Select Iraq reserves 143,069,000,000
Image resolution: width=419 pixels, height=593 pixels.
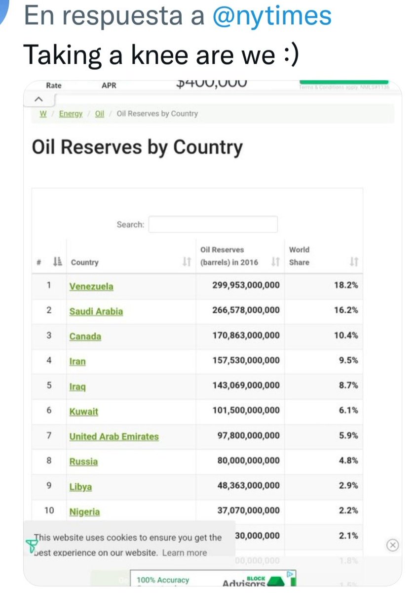point(246,385)
